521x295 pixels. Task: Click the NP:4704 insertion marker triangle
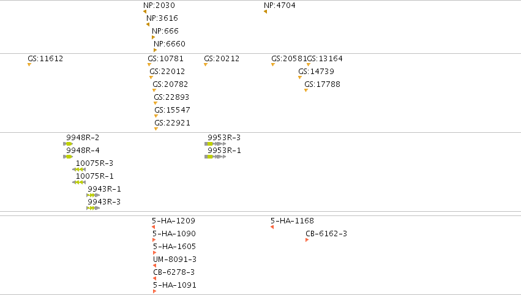pyautogui.click(x=266, y=12)
